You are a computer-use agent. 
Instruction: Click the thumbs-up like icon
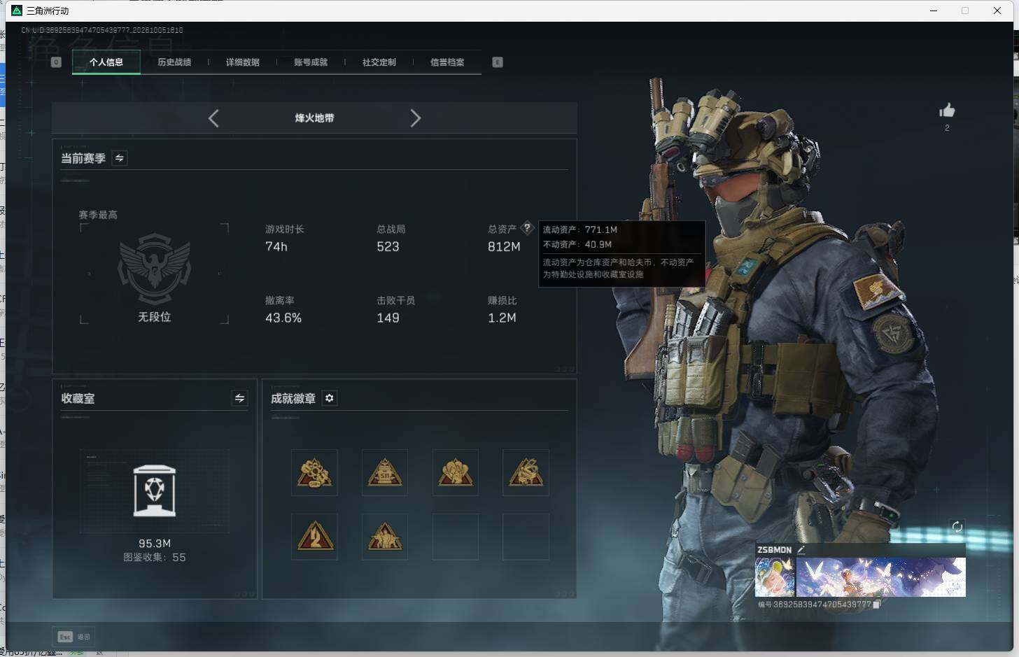(x=947, y=111)
